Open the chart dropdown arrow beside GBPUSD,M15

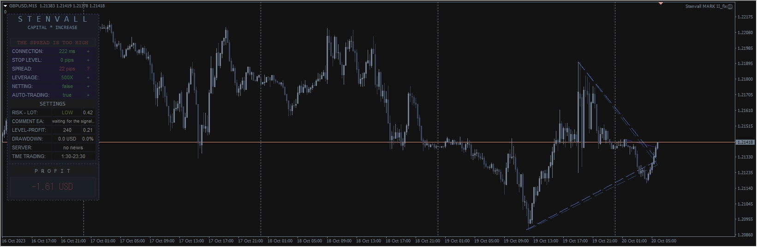(x=5, y=6)
